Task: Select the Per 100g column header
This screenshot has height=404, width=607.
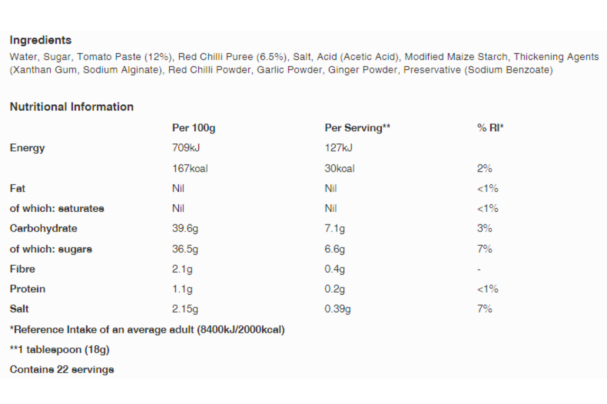Action: pos(193,128)
